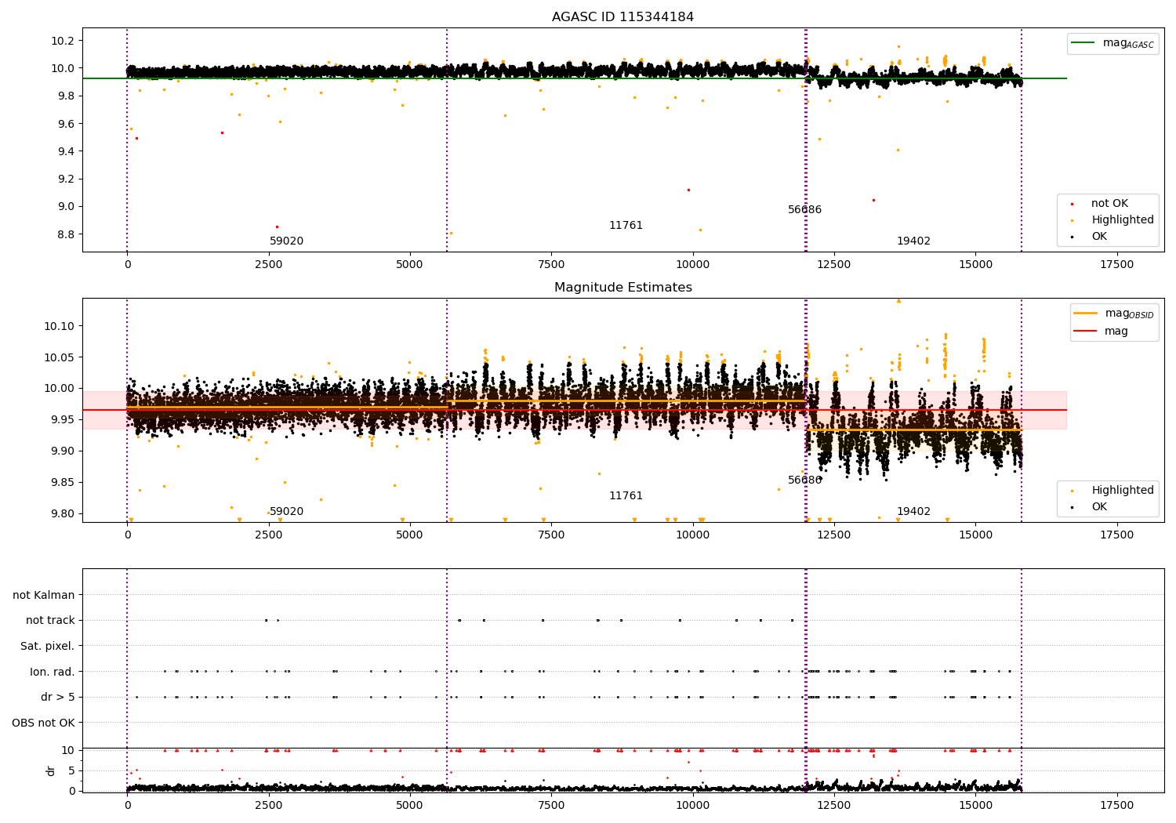
Task: Click the red dot marker beside 'not OK'
Action: 1072,205
